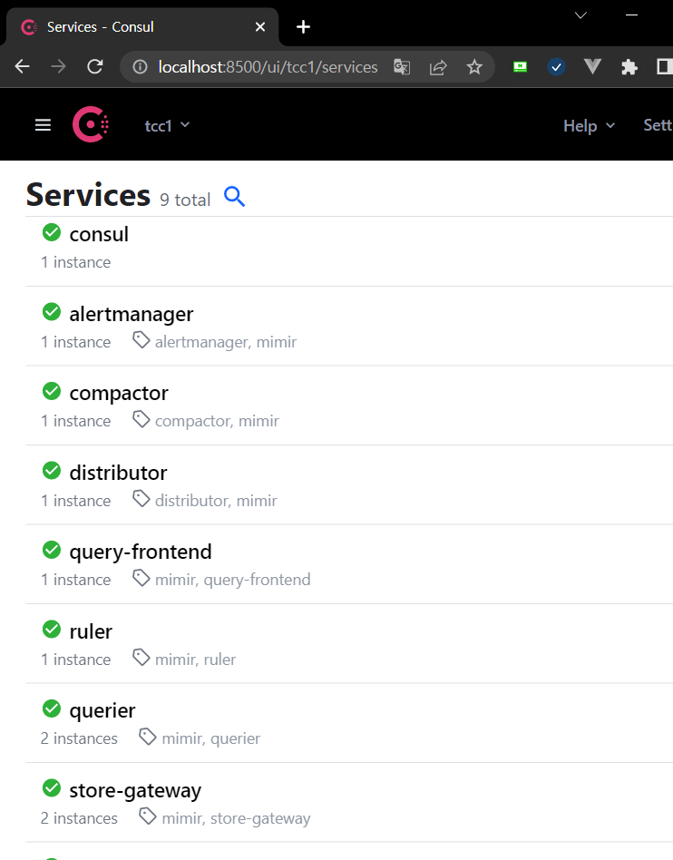The height and width of the screenshot is (860, 673).
Task: Open the store-gateway service
Action: [135, 790]
